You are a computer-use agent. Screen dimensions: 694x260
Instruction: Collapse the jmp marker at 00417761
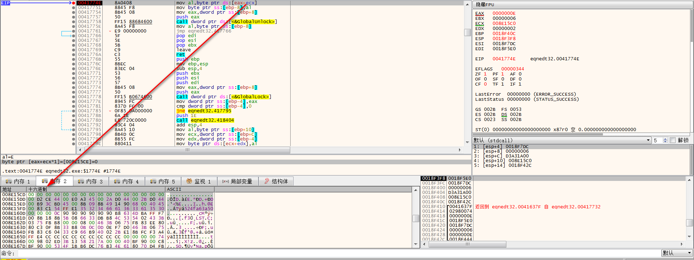[x=110, y=31]
